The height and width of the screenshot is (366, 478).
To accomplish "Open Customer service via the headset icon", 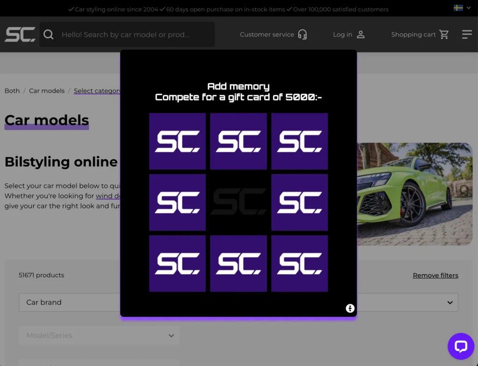I will coord(302,34).
